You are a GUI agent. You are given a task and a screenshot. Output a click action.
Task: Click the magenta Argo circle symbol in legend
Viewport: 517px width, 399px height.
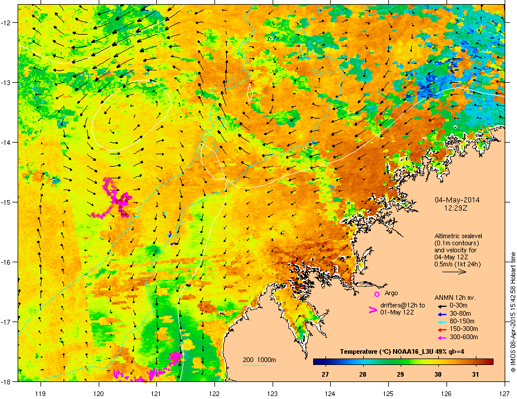(377, 294)
